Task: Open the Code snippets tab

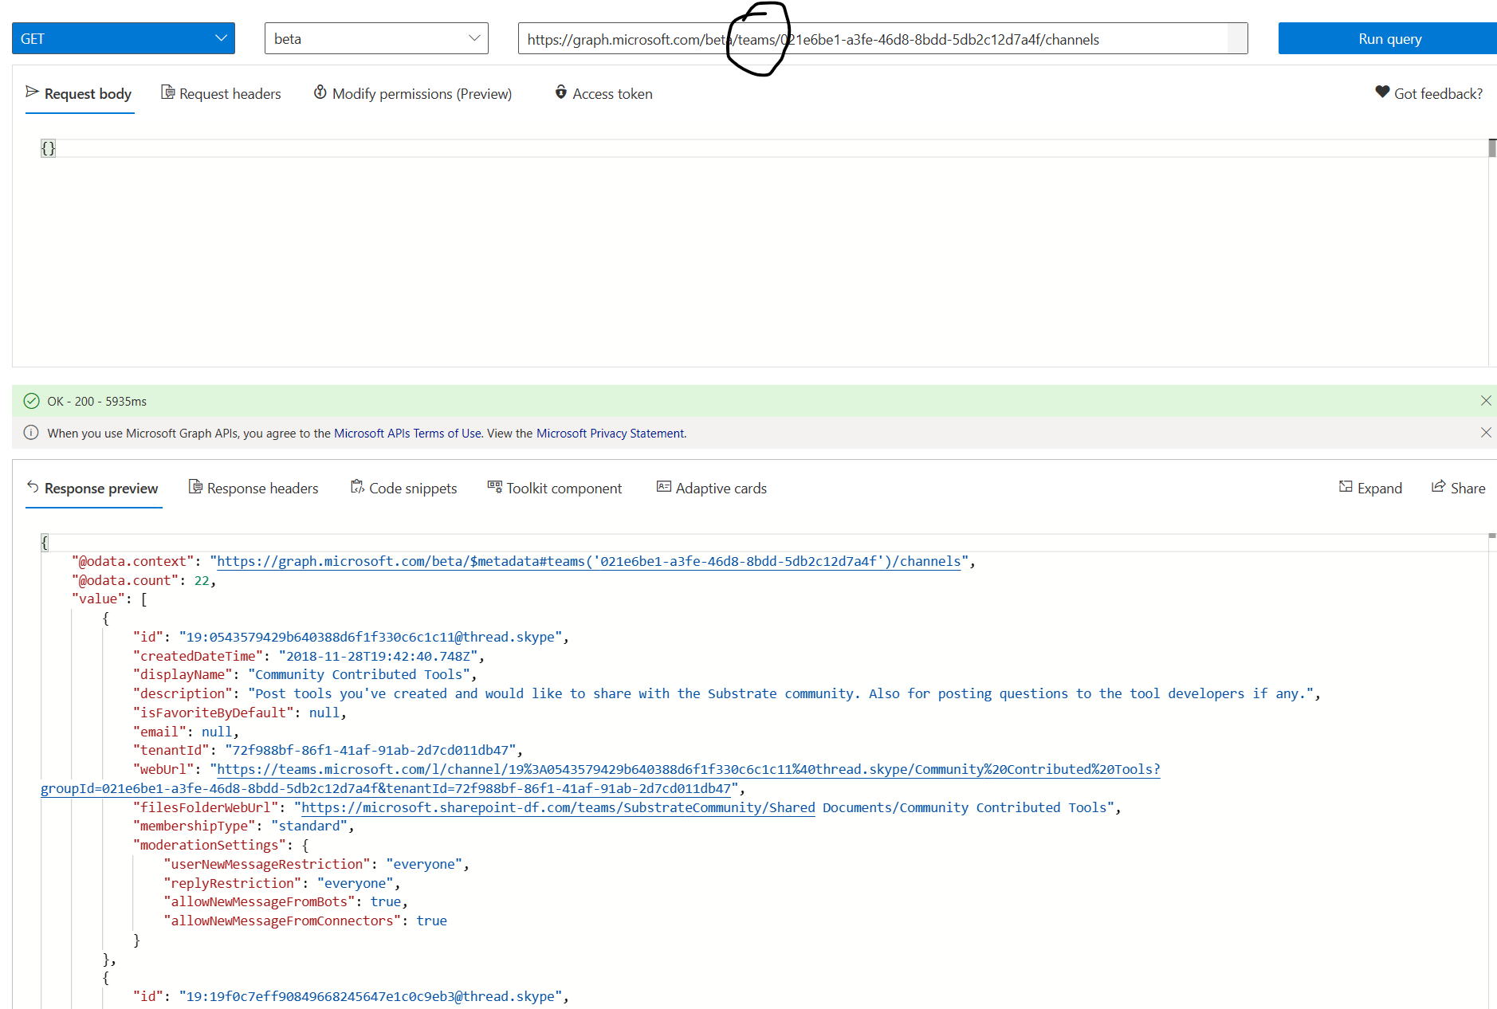Action: 404,489
